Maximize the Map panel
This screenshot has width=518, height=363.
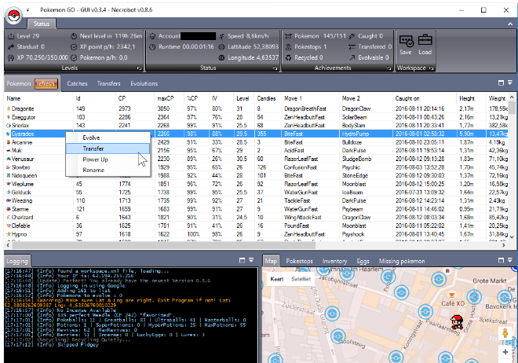[502, 261]
